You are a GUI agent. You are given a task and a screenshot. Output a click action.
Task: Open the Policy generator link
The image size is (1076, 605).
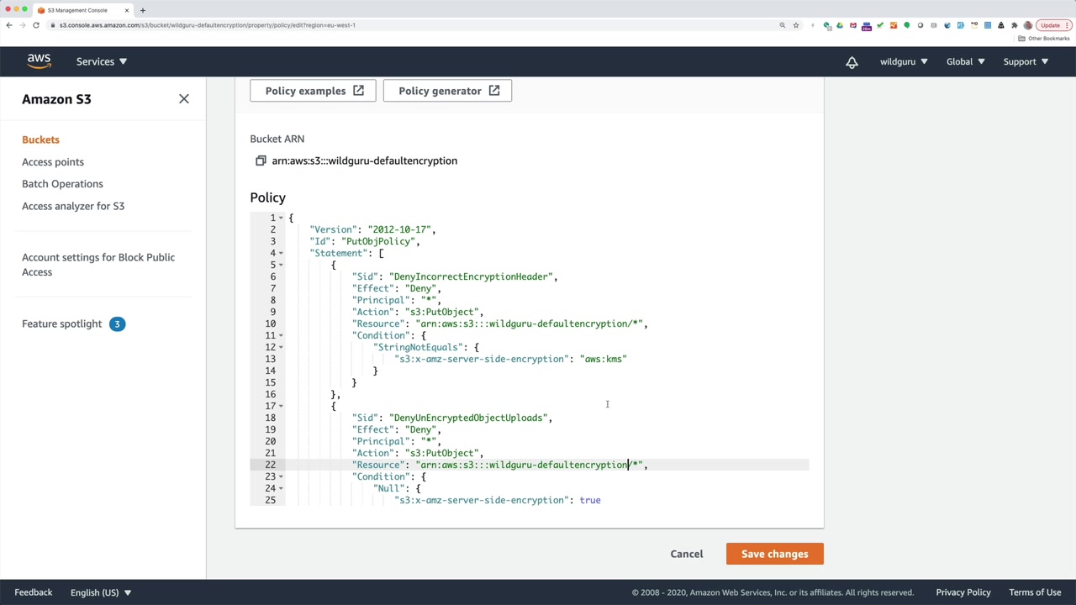tap(447, 91)
